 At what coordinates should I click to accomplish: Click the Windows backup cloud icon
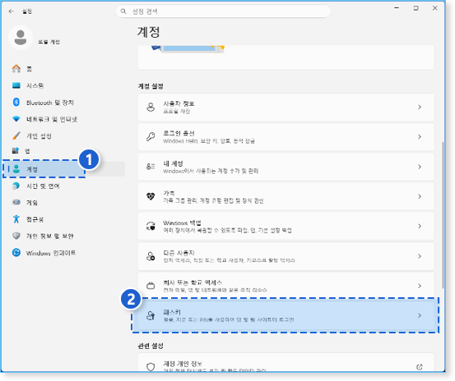pos(151,226)
